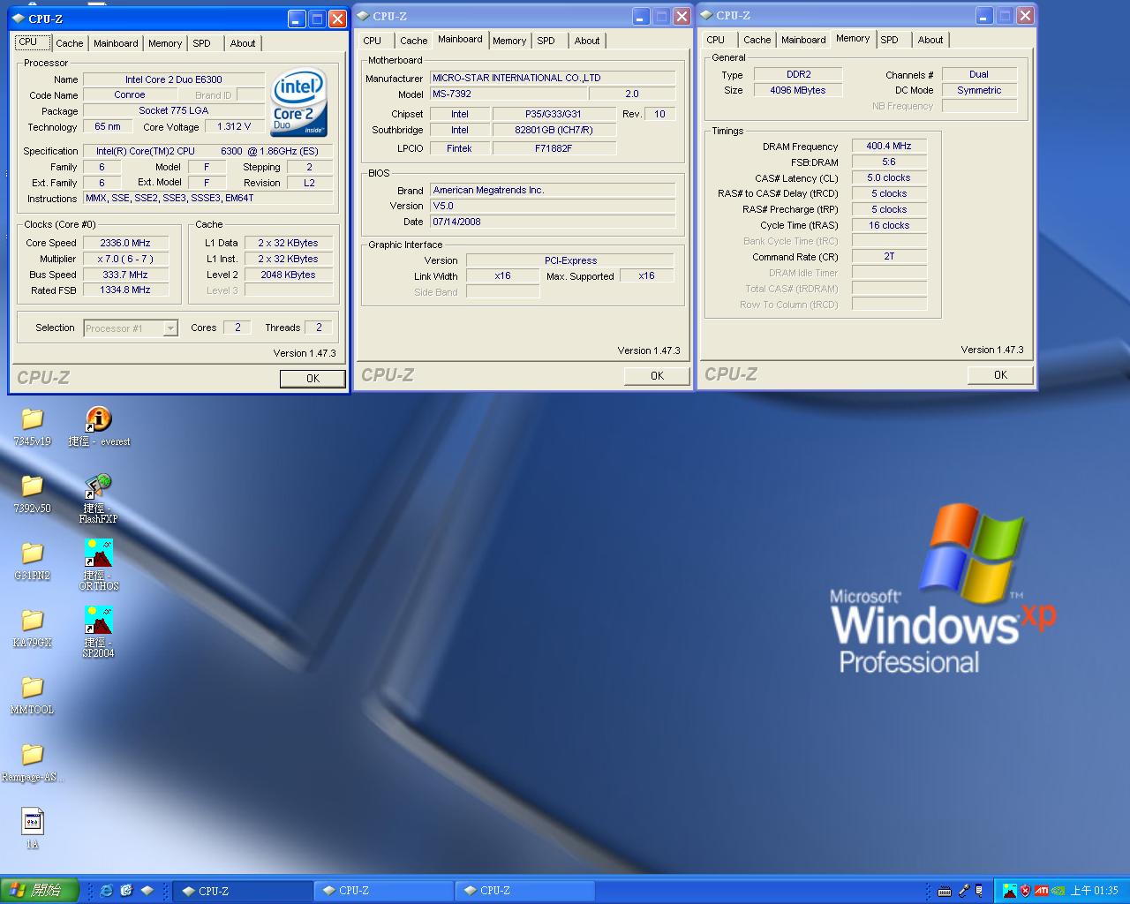Click the ATI tray icon
The width and height of the screenshot is (1130, 904).
(1042, 891)
